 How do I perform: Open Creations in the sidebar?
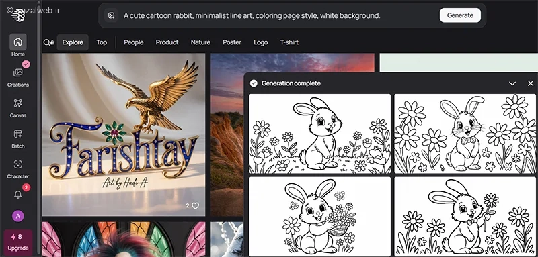click(x=18, y=77)
